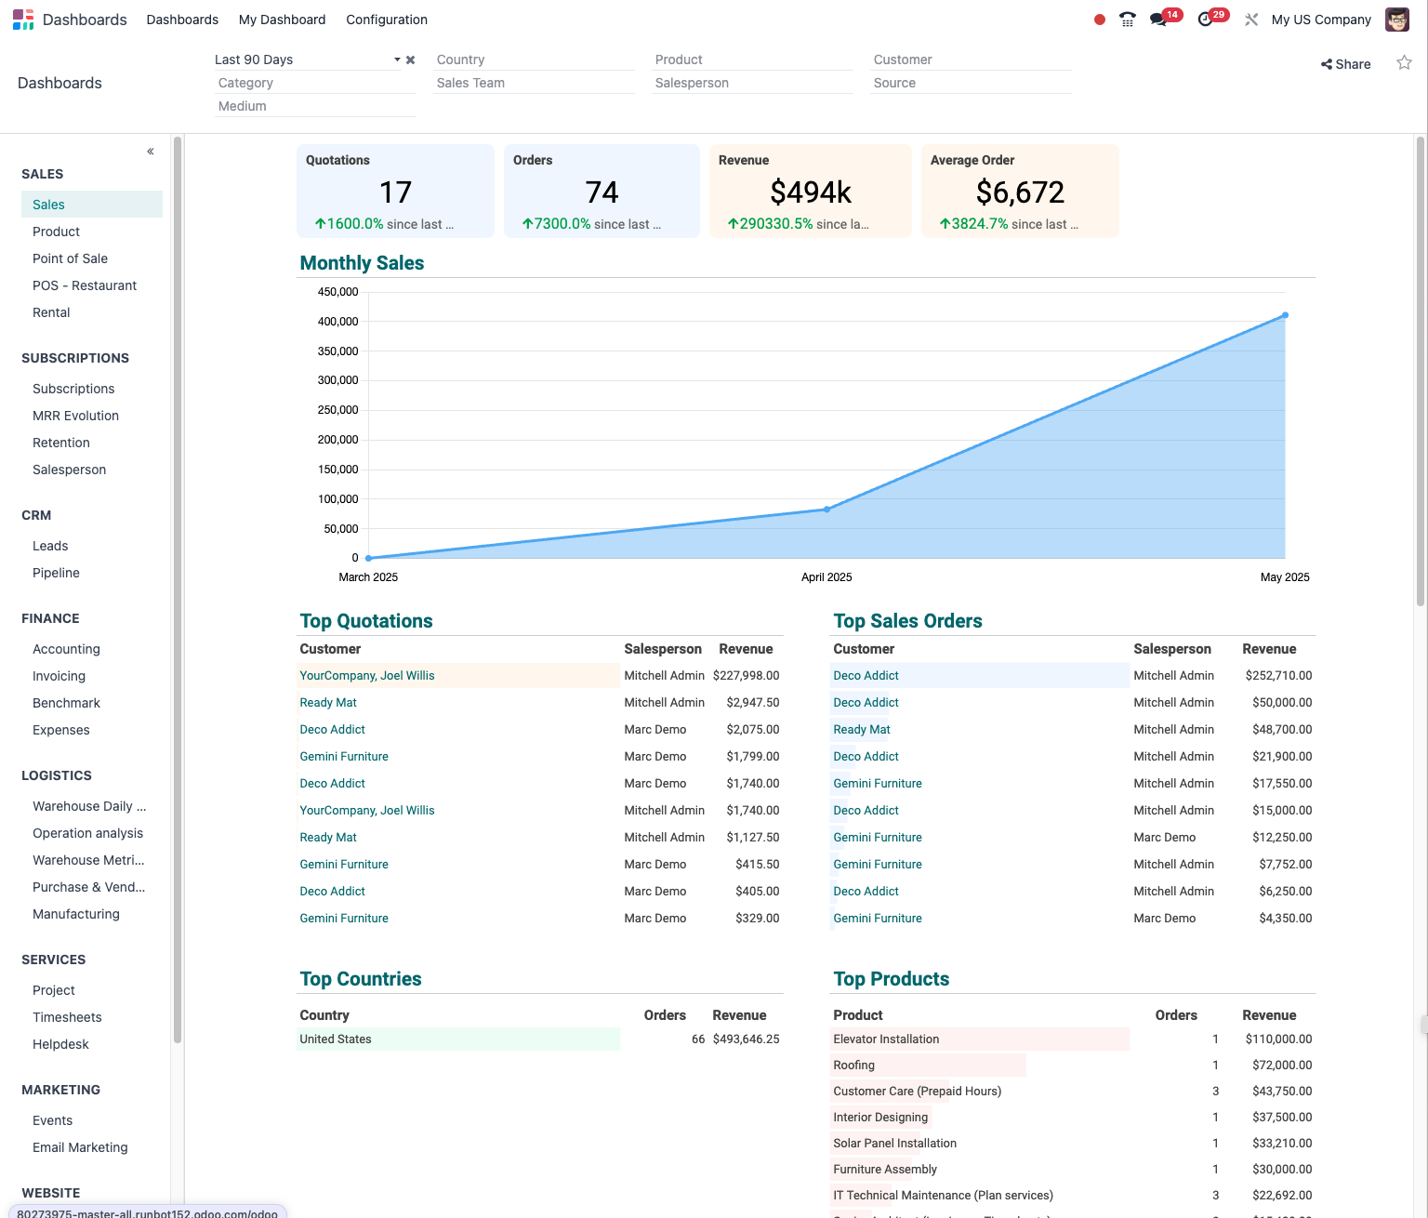This screenshot has height=1218, width=1428.
Task: Open the Customer filter field
Action: (971, 60)
